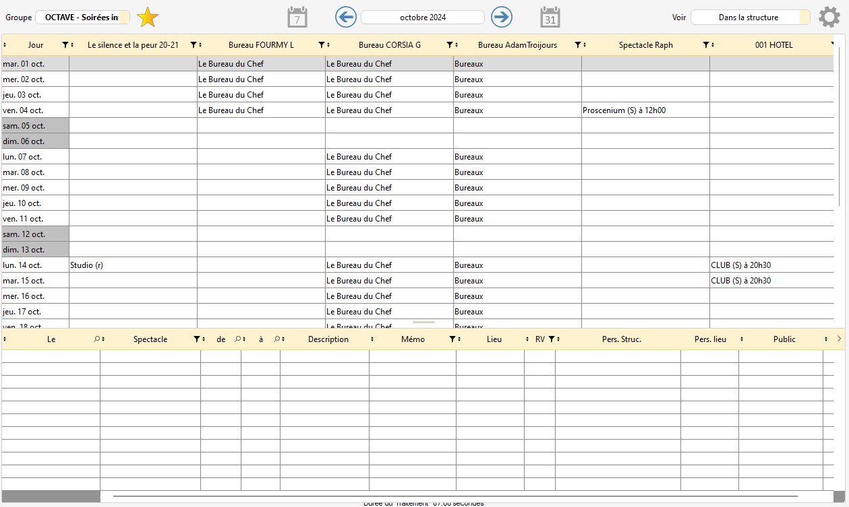Screen dimensions: 849x507
Task: Click the yellow favorites star icon
Action: [x=148, y=18]
